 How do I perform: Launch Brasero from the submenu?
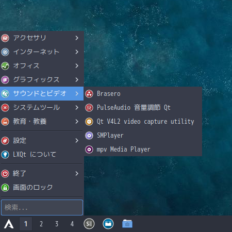pyautogui.click(x=143, y=94)
